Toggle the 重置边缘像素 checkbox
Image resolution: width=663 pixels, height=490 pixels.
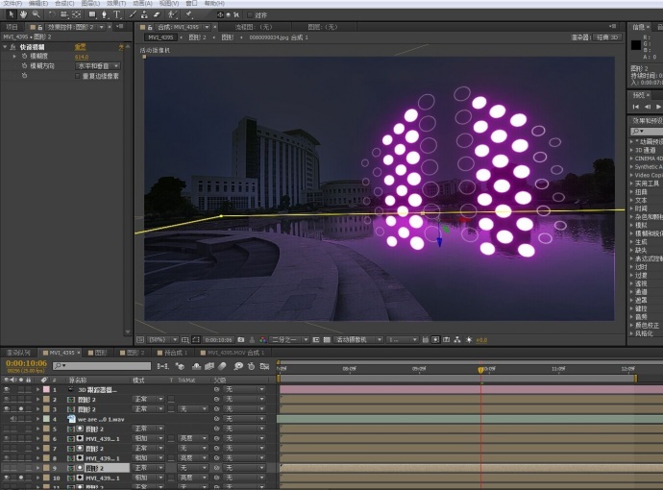point(79,75)
